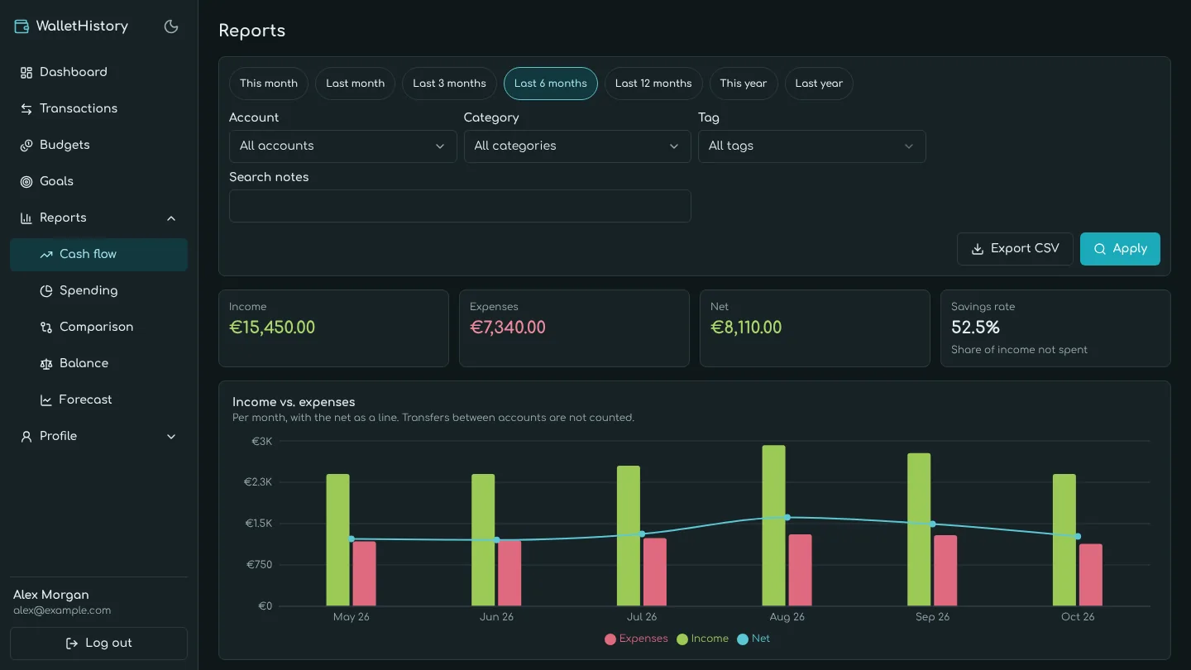Open the Spending report

(99, 290)
